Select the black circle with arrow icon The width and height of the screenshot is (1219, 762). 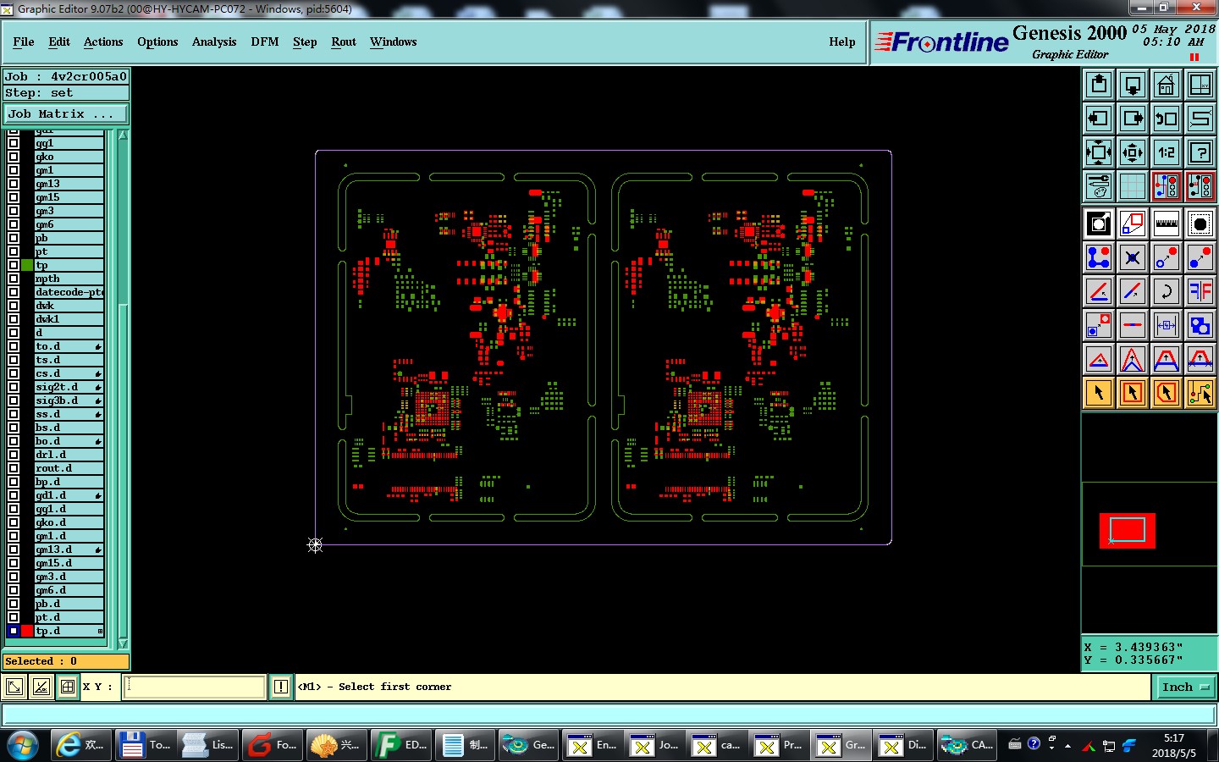click(1099, 224)
